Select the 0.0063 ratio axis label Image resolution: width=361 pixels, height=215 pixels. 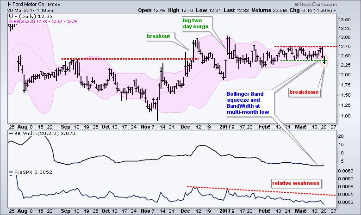[x=346, y=171]
